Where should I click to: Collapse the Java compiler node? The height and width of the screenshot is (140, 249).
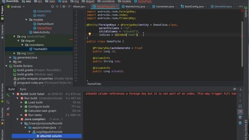coord(18,119)
